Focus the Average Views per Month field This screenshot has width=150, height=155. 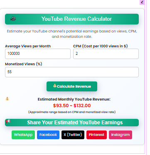[x=38, y=54]
